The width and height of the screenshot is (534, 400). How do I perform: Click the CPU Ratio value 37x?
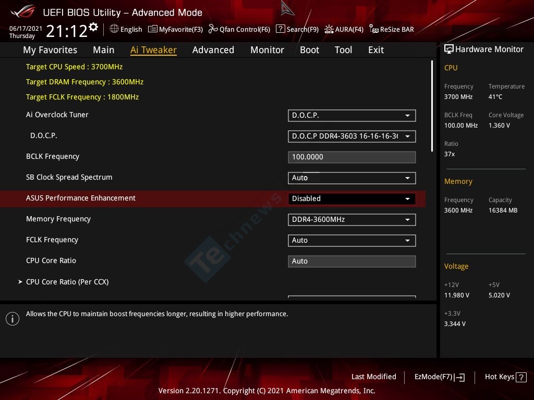[450, 154]
